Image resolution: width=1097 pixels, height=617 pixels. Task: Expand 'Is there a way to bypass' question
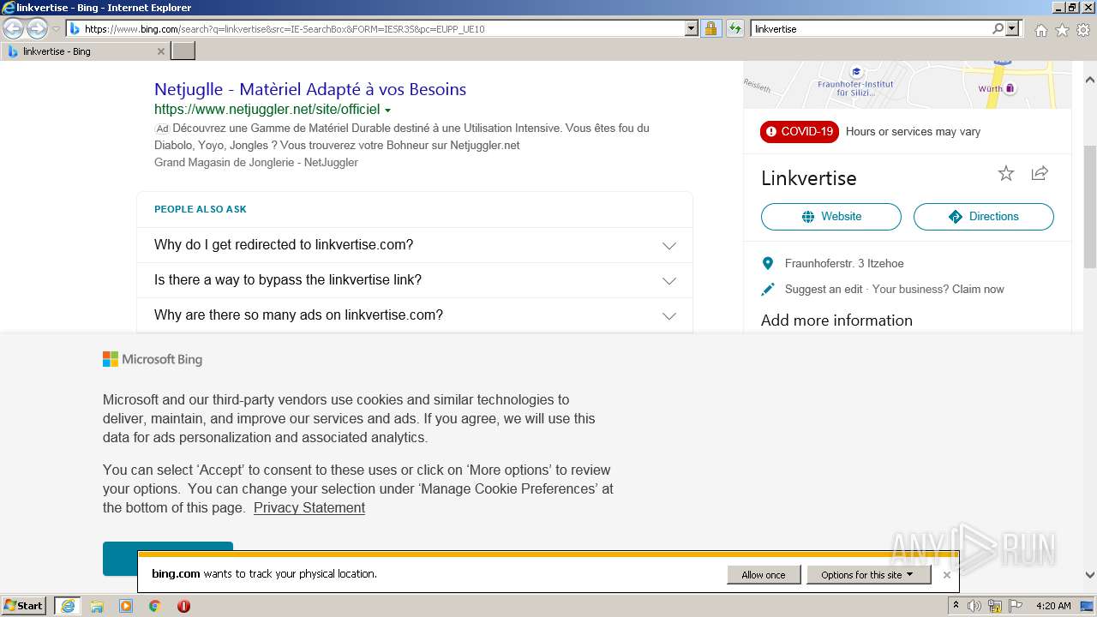tap(415, 280)
